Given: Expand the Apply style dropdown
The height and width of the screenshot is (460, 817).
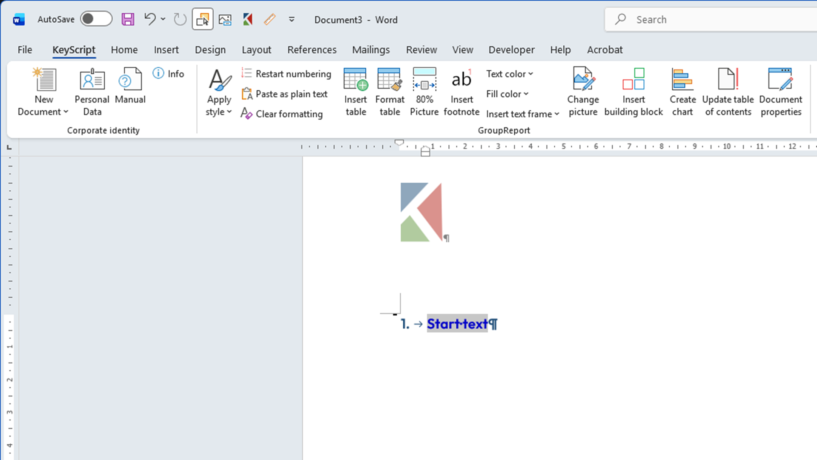Looking at the screenshot, I should pos(219,92).
